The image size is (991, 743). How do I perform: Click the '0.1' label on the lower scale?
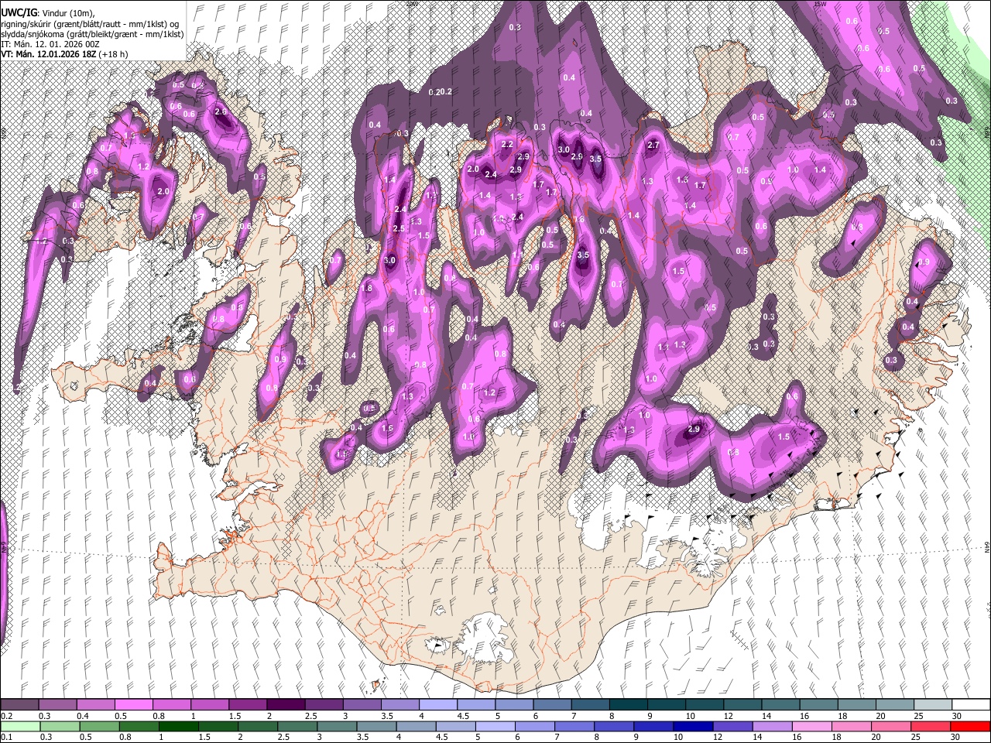(x=6, y=738)
